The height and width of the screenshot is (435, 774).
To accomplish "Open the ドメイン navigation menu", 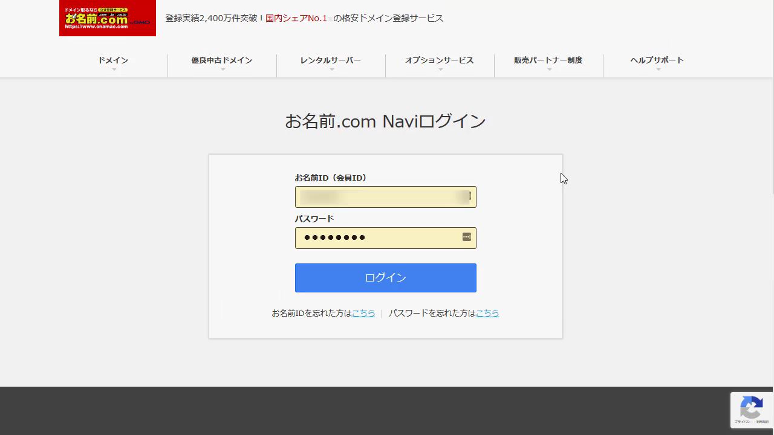I will [113, 60].
